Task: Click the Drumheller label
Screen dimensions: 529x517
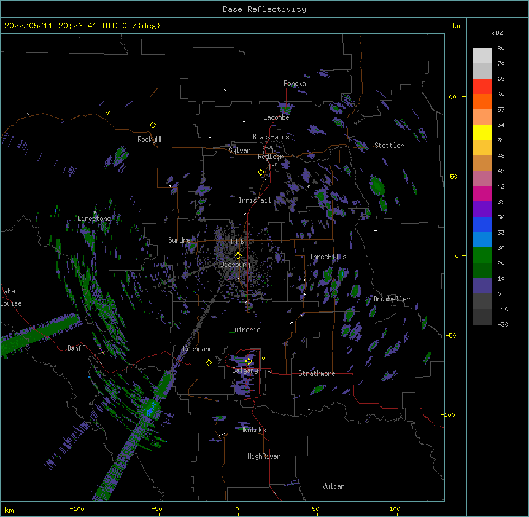Action: pos(392,299)
